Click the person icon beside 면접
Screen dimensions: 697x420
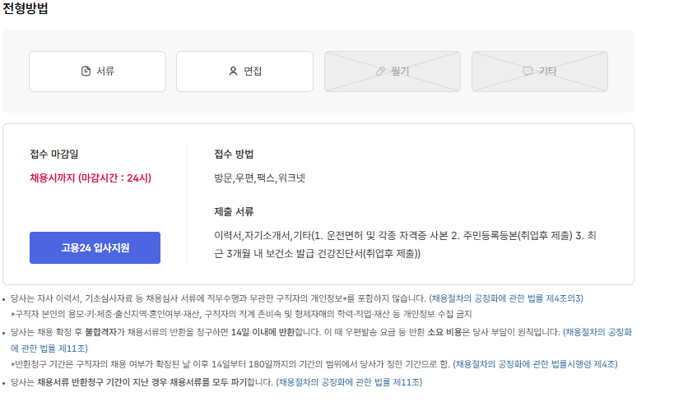pos(233,72)
